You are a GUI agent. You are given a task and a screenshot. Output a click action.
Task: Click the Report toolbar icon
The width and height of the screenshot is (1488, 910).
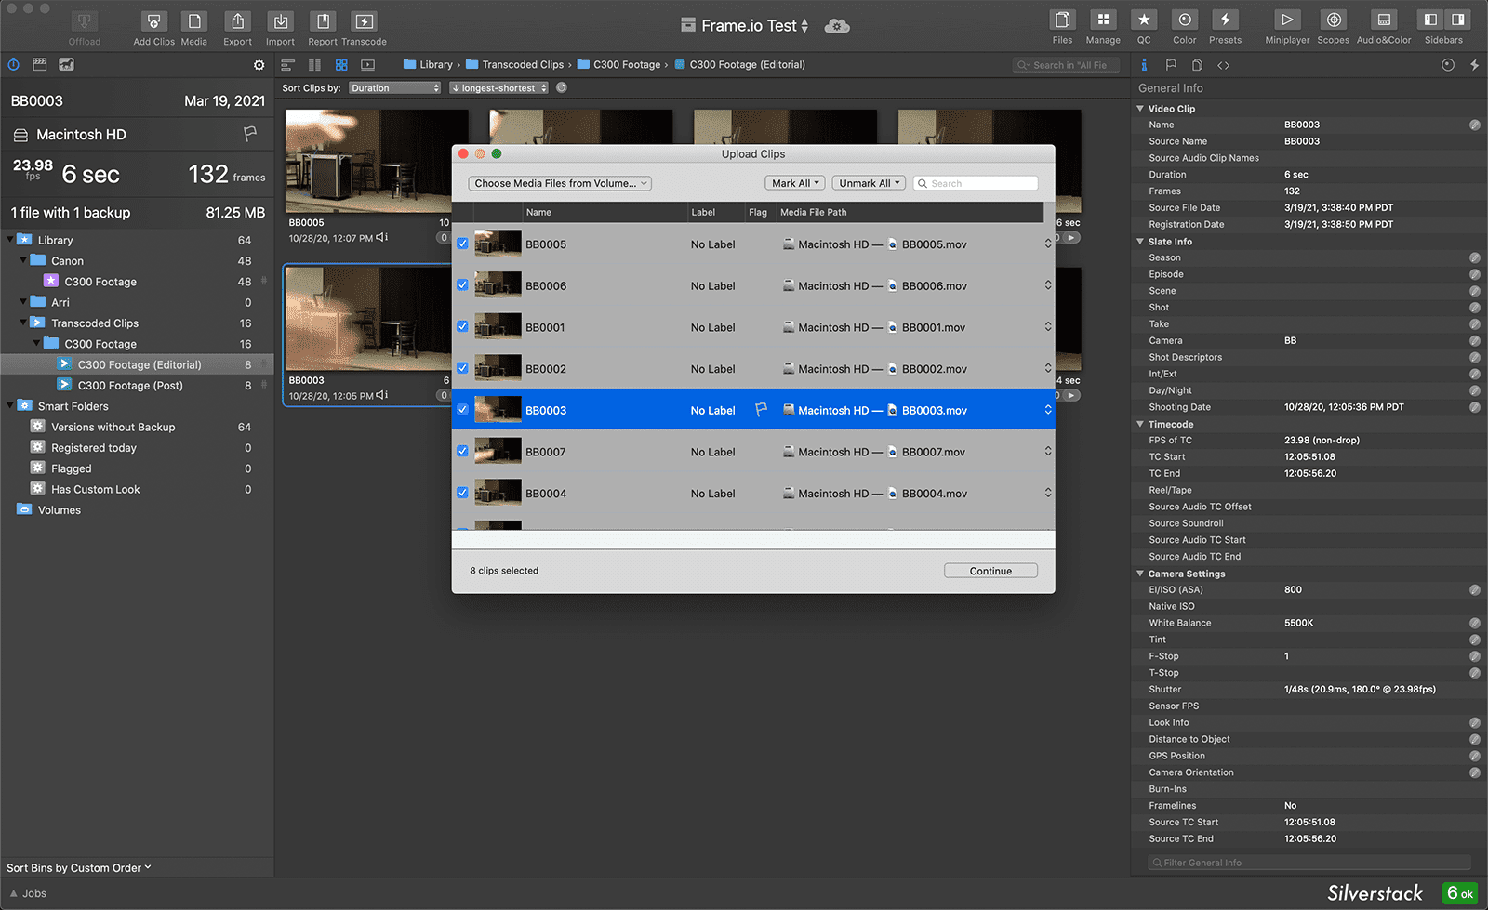(x=322, y=21)
